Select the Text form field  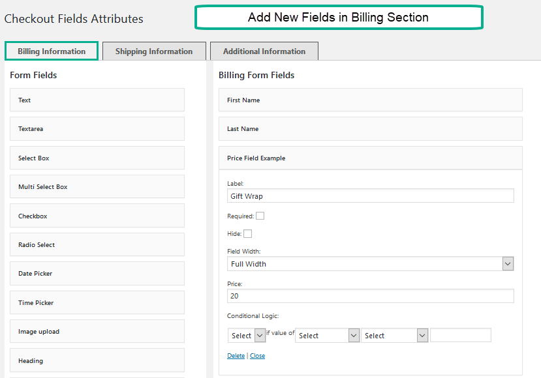click(x=97, y=100)
